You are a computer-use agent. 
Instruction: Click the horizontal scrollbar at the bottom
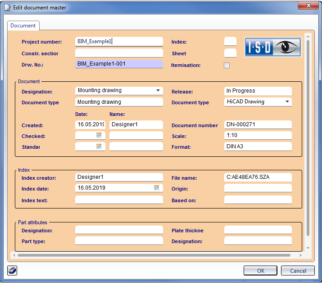tap(153, 255)
